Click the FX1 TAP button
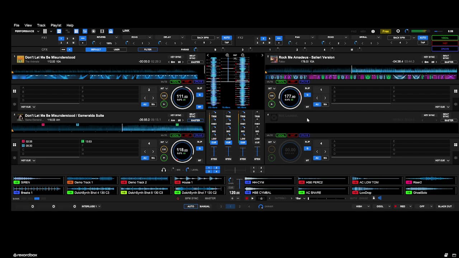This screenshot has width=459, height=258. click(x=227, y=43)
